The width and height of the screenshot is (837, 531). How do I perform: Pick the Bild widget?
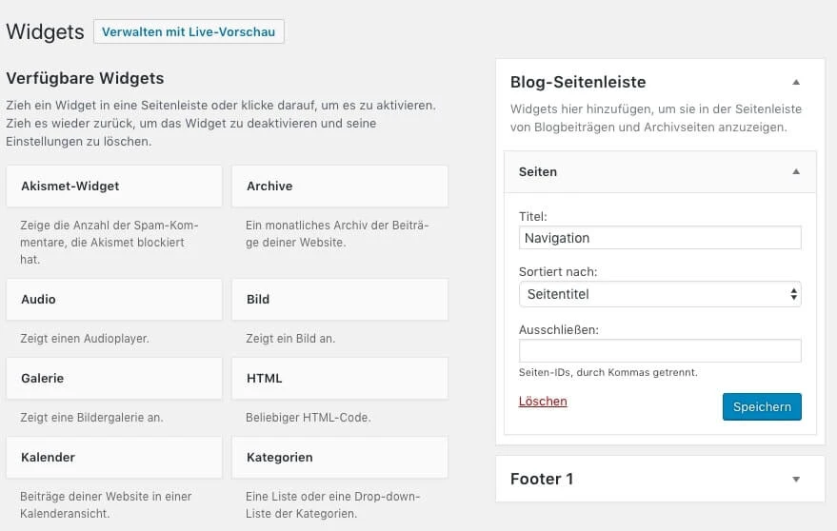339,299
